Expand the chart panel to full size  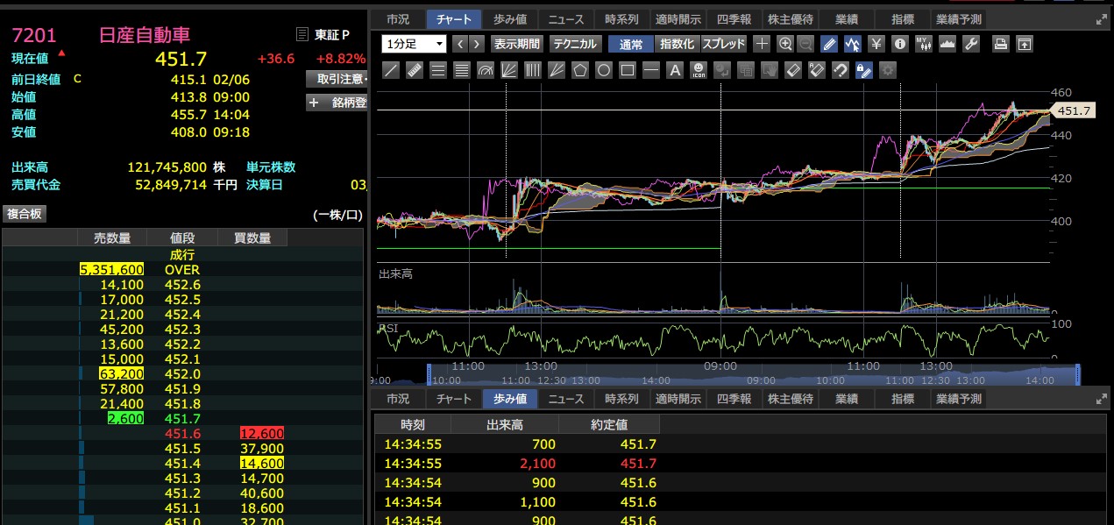[x=1102, y=19]
